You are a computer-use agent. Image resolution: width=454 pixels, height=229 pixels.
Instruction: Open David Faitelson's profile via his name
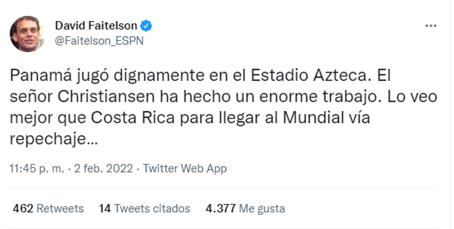point(96,25)
